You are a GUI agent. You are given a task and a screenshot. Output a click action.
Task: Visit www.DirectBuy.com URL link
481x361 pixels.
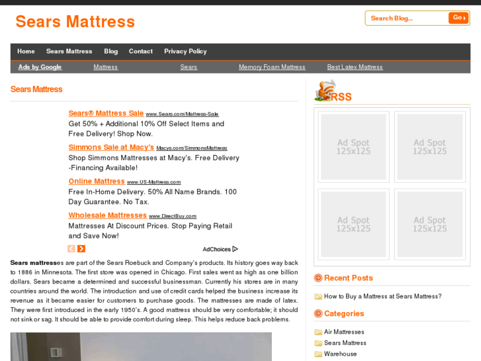173,217
